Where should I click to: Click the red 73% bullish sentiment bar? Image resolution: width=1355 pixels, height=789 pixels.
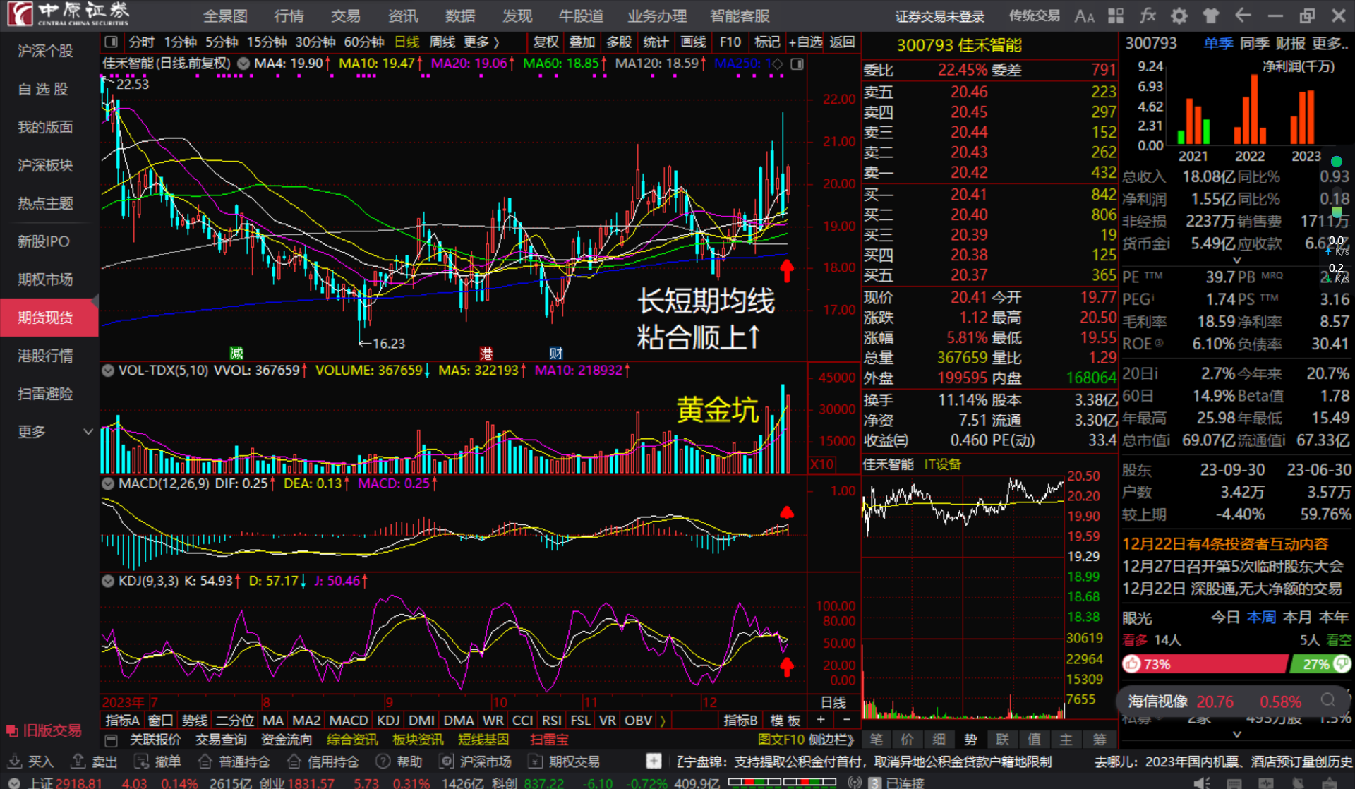(x=1204, y=664)
